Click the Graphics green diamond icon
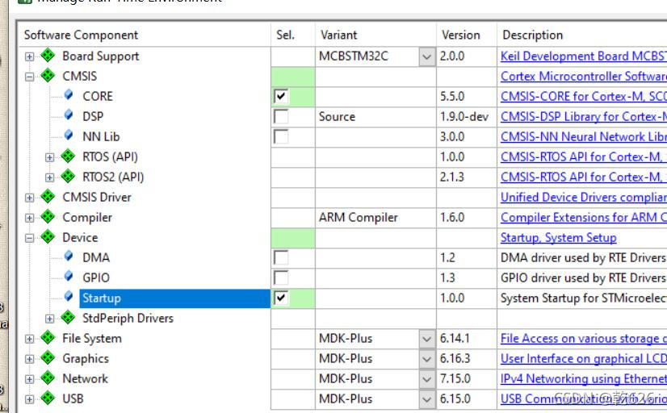 click(x=48, y=358)
